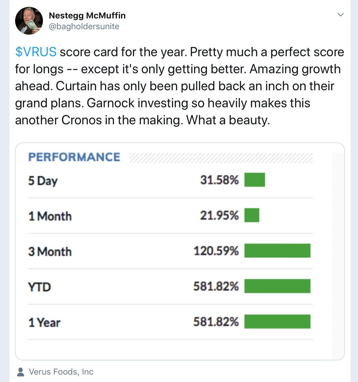The height and width of the screenshot is (382, 358).
Task: Click the 1 Year 581.82% value
Action: click(216, 322)
